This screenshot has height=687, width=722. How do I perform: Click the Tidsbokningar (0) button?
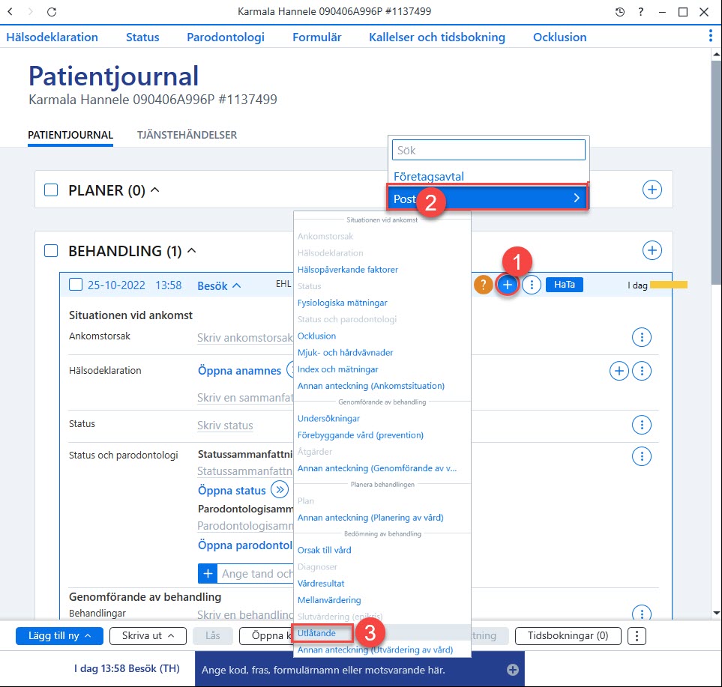click(x=568, y=636)
